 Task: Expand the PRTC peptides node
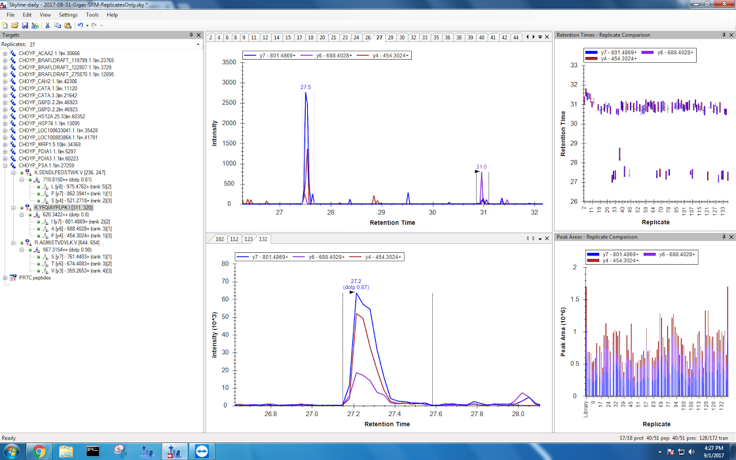click(x=5, y=278)
